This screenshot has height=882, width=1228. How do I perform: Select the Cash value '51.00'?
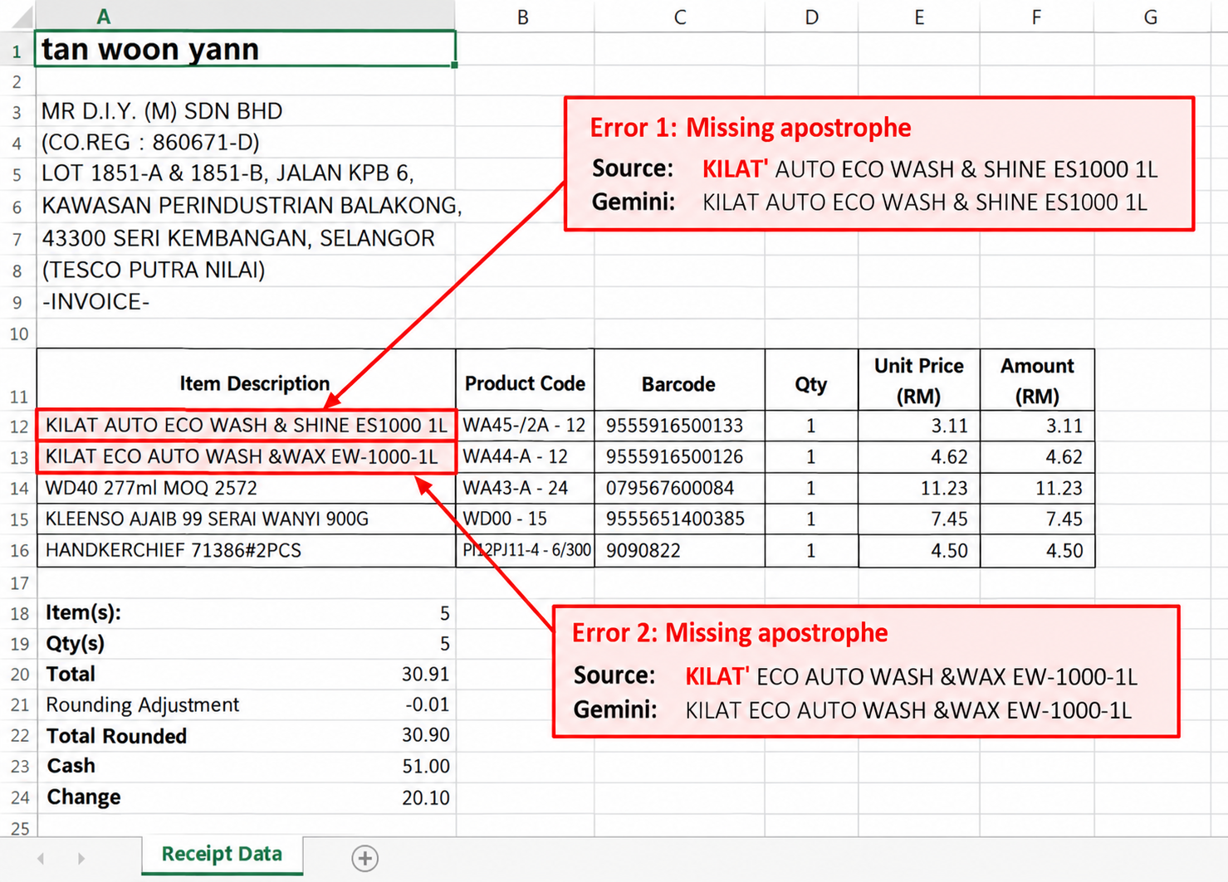(x=426, y=767)
